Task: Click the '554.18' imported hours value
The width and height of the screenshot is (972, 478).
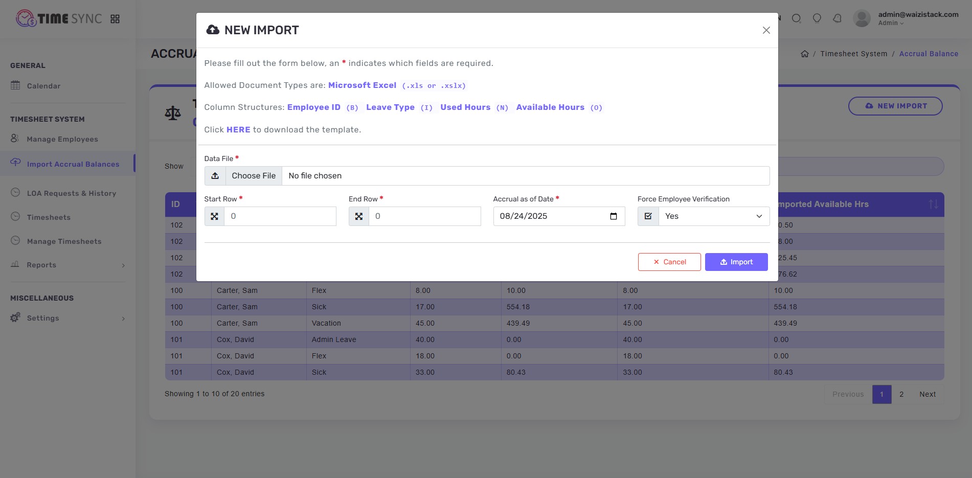Action: pos(785,307)
